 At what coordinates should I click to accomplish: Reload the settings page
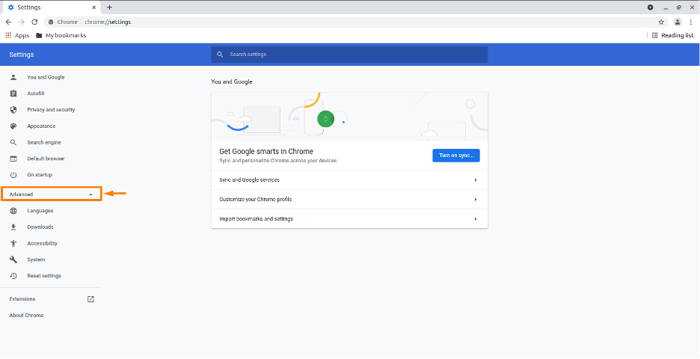click(x=34, y=22)
